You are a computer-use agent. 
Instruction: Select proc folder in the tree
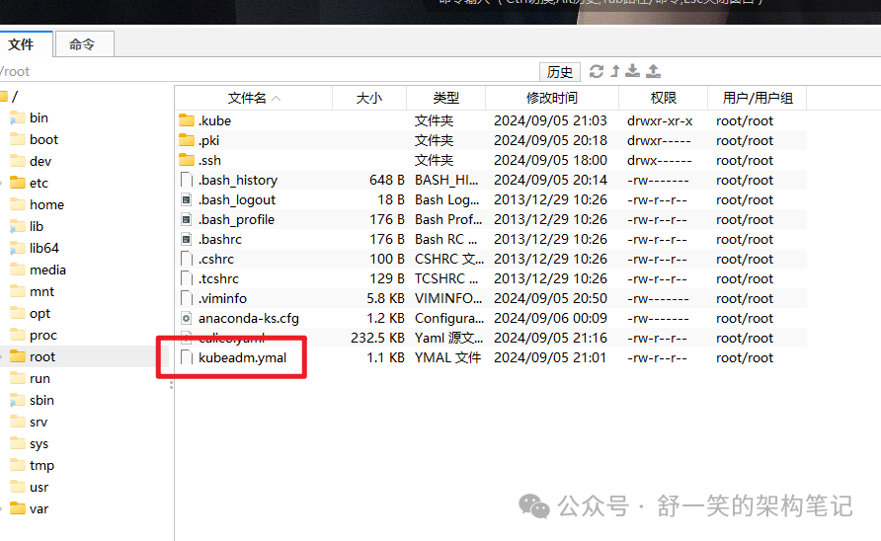(x=43, y=336)
